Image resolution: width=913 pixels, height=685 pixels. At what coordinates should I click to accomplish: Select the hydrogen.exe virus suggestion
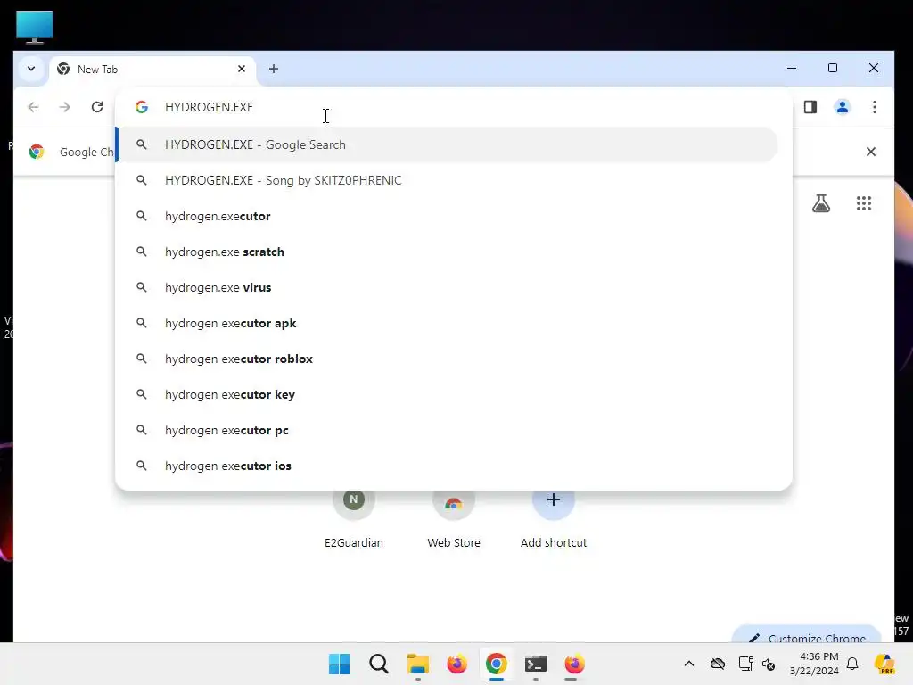447,287
